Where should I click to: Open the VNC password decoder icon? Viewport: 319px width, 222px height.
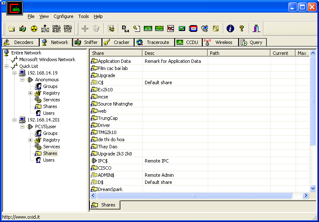point(171,29)
